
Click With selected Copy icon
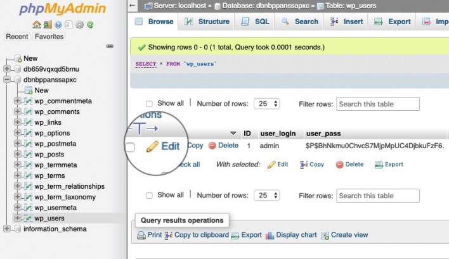click(304, 165)
